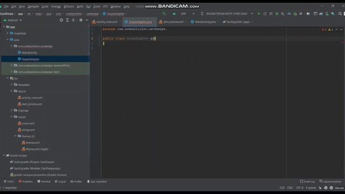Open the Layout Inspector
Screen dimensions: 345x194
(x=330, y=182)
